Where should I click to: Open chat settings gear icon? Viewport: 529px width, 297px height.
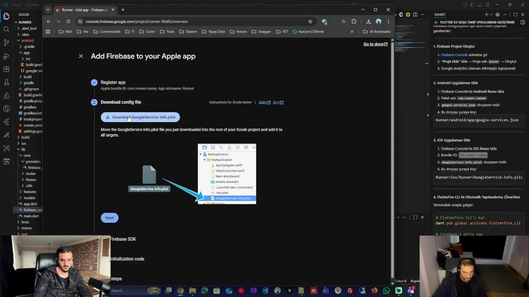pos(498,14)
